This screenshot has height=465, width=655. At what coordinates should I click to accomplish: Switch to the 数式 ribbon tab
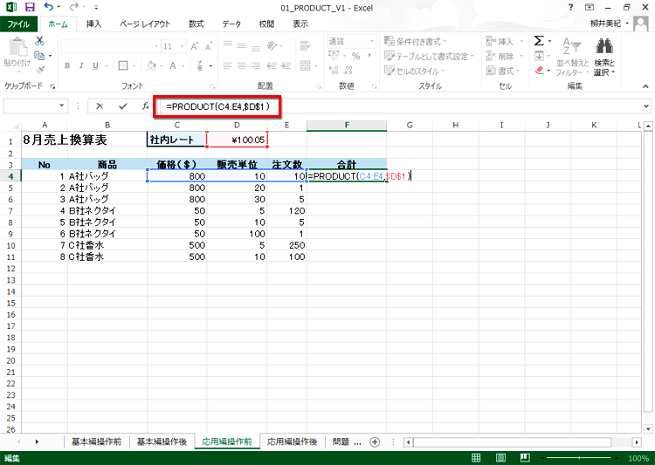pyautogui.click(x=196, y=24)
